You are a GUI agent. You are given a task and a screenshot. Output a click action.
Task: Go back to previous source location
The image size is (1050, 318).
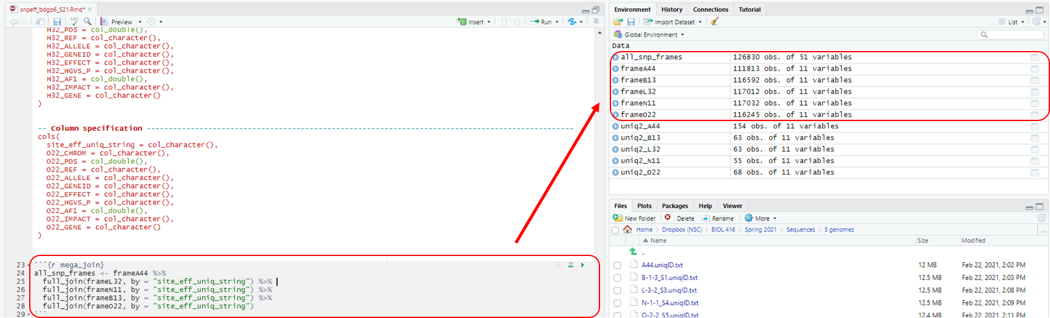14,22
